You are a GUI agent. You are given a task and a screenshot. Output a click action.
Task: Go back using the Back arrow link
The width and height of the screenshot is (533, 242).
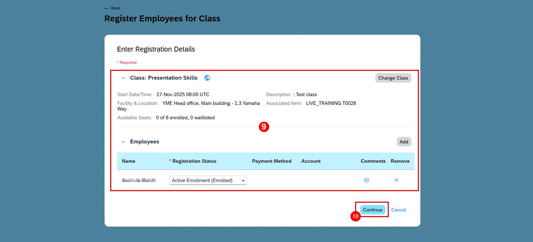coord(112,8)
